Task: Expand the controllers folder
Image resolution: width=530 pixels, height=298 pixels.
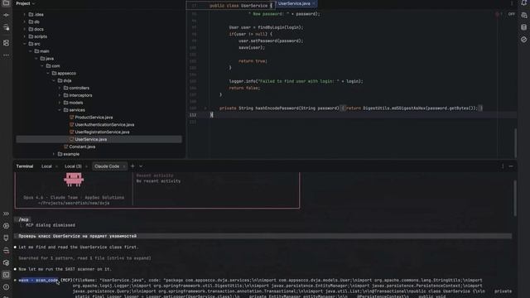Action: point(60,88)
